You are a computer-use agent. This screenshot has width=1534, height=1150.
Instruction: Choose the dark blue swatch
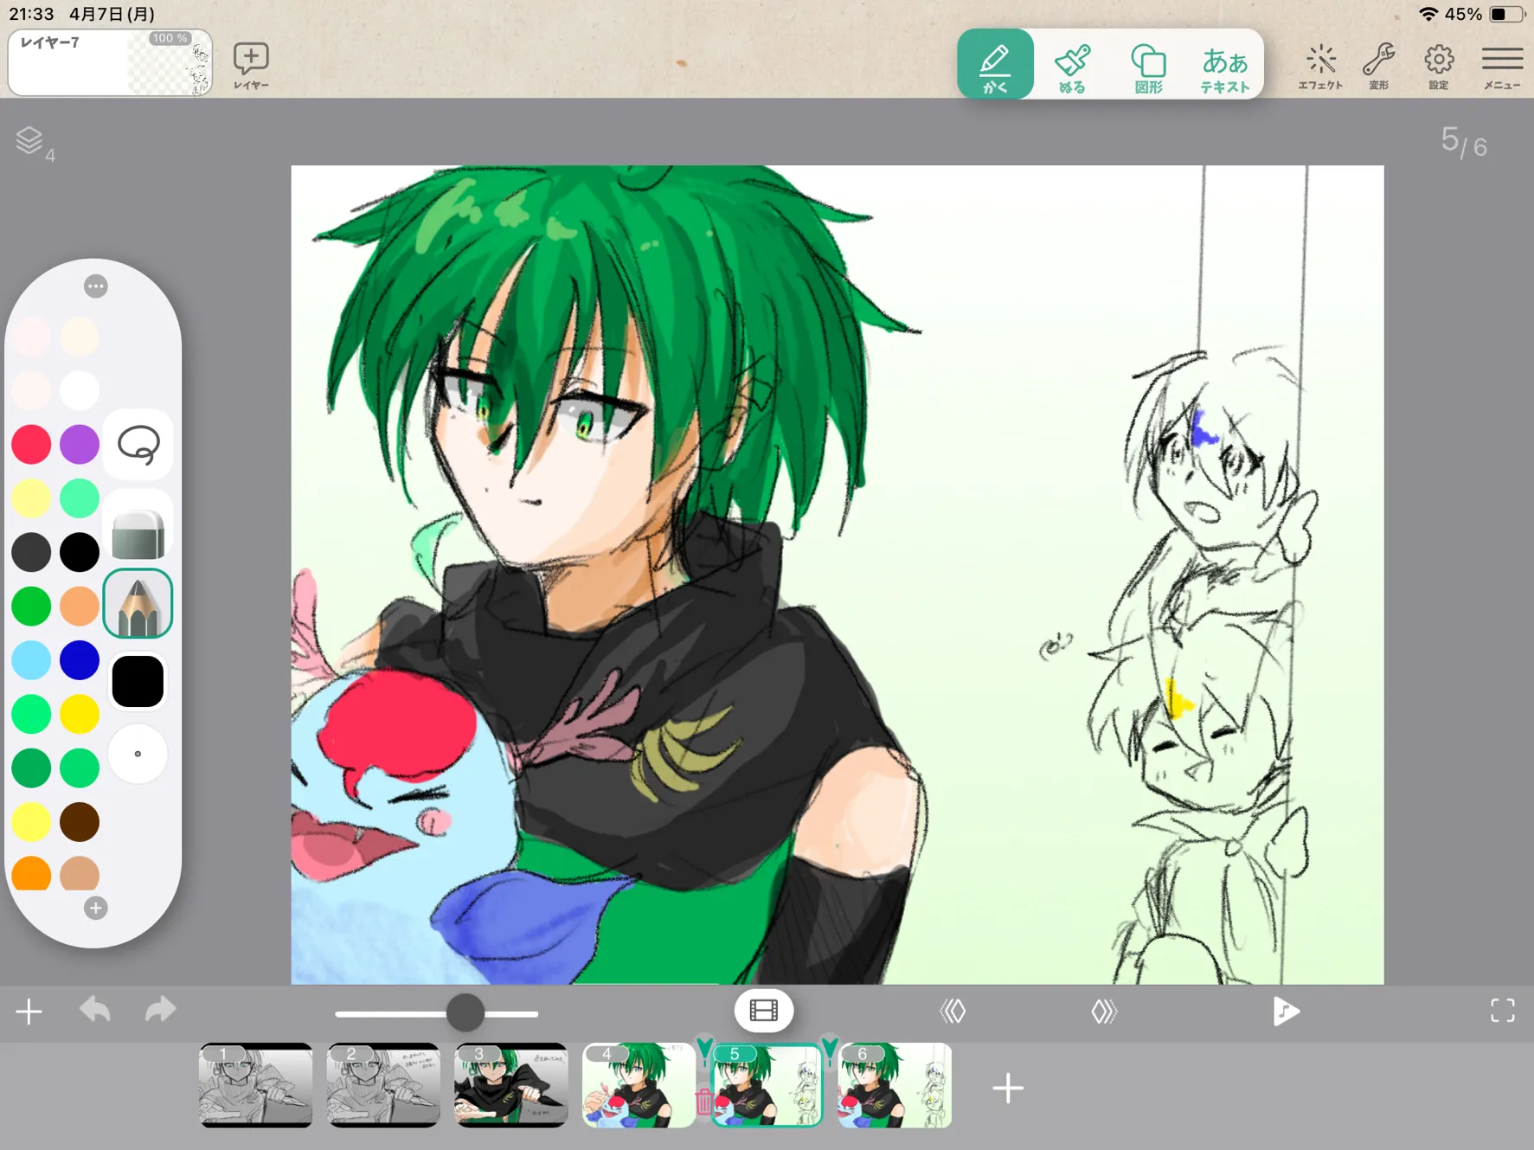point(80,659)
